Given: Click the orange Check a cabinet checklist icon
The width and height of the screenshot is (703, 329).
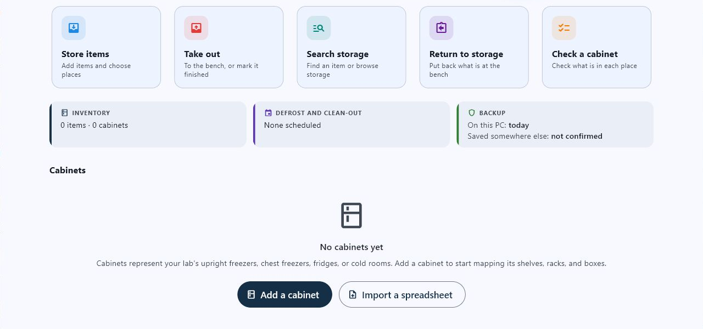Looking at the screenshot, I should point(564,28).
